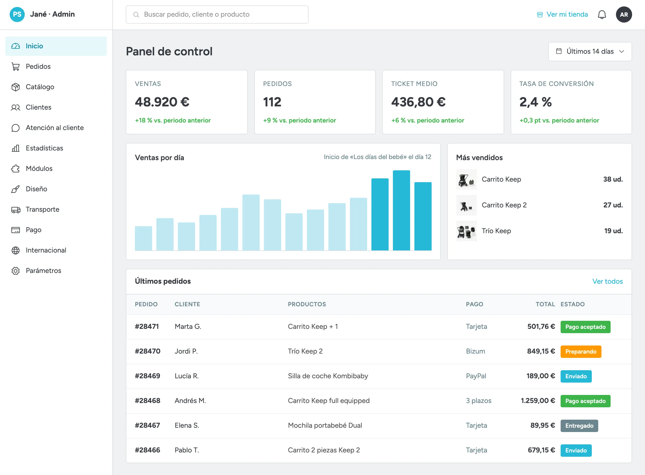Click the Catálogo box icon
The width and height of the screenshot is (645, 475).
16,87
